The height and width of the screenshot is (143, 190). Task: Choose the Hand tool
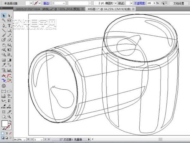coord(3,116)
